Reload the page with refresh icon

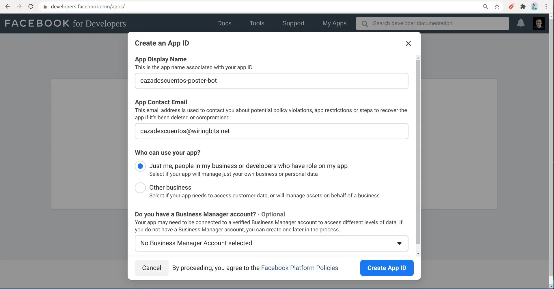point(31,6)
